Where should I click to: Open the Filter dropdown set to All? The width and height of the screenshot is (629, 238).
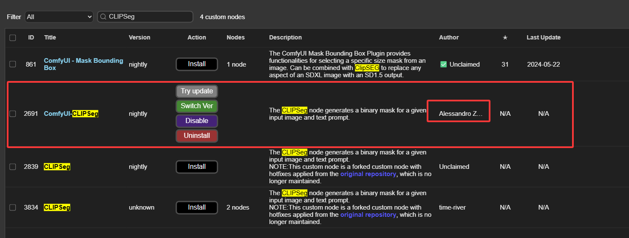point(59,17)
